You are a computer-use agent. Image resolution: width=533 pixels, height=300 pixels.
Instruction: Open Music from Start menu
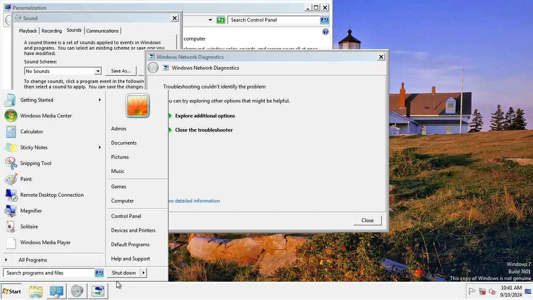(x=118, y=171)
